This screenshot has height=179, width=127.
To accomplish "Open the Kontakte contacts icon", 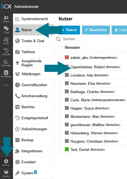I will pyautogui.click(x=6, y=74).
